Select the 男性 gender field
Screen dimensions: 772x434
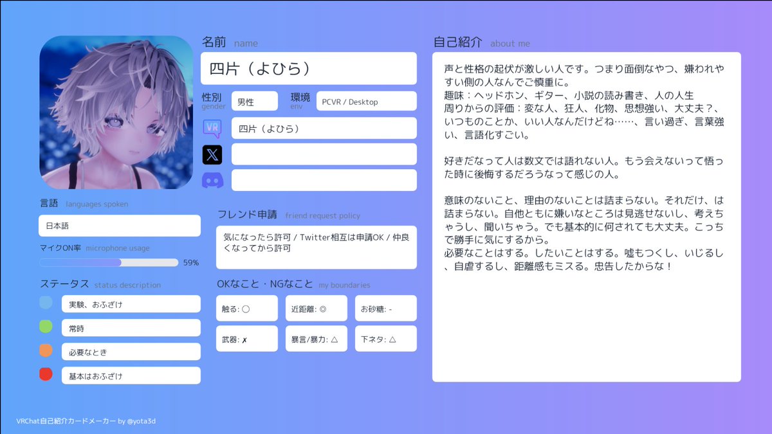point(255,101)
